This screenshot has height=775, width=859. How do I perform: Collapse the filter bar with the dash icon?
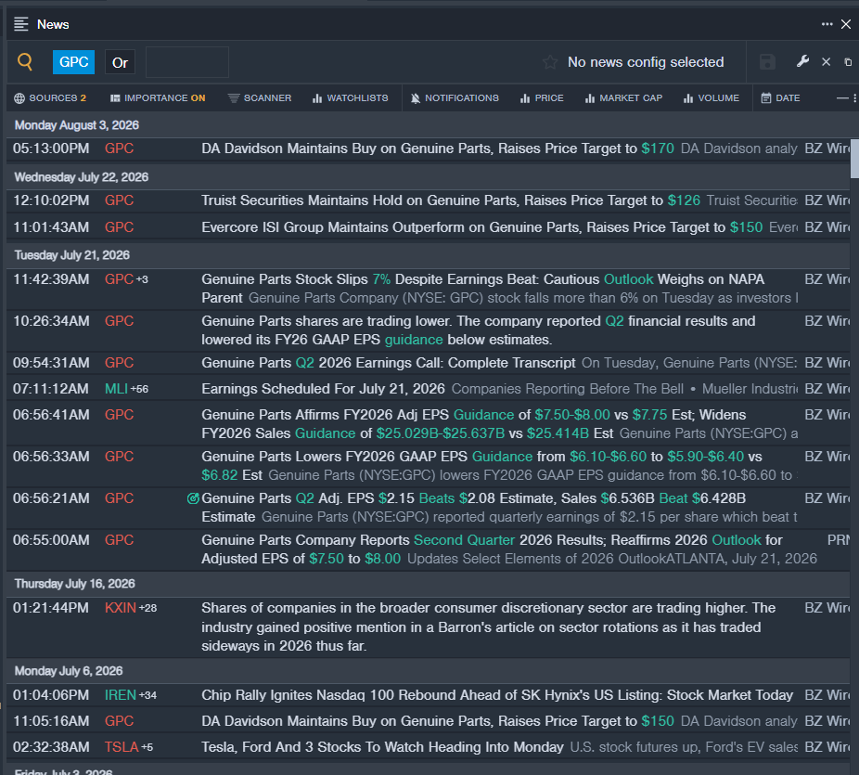point(842,98)
